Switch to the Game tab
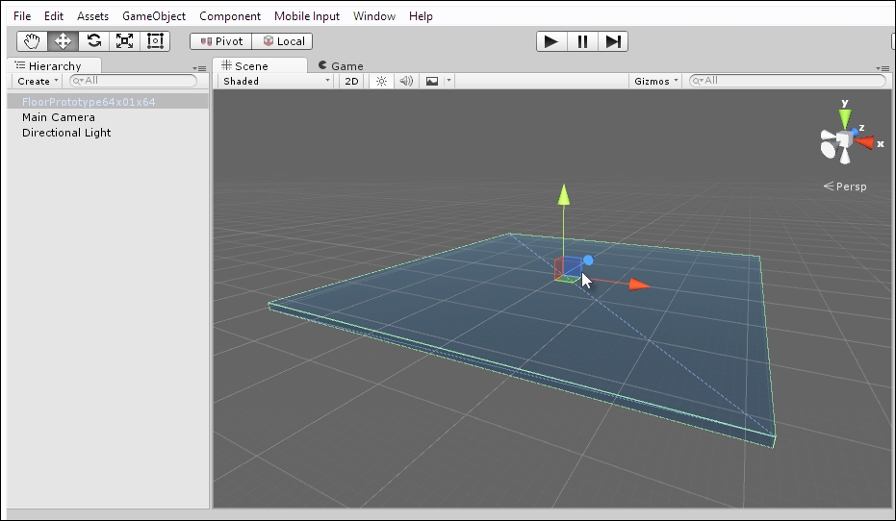Image resolution: width=896 pixels, height=521 pixels. pos(342,66)
